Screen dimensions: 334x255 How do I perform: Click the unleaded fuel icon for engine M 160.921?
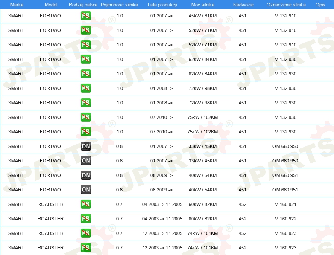[86, 204]
